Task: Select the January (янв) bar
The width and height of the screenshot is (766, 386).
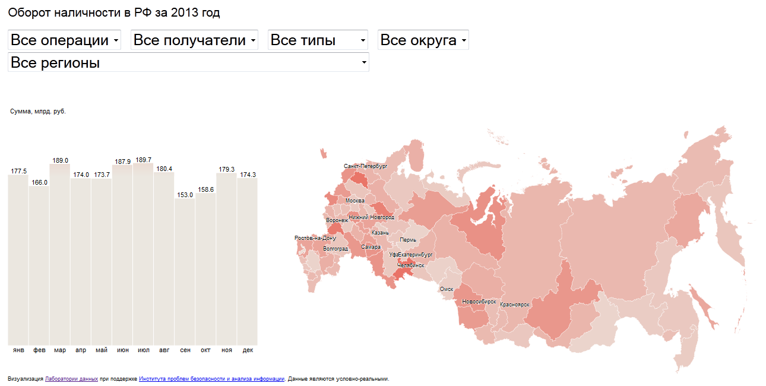Action: 18,261
